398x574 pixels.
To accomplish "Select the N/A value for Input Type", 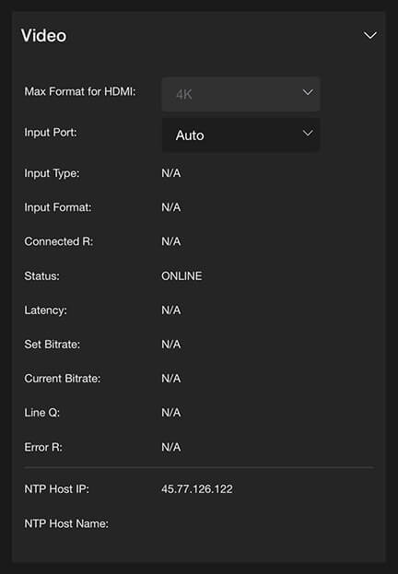I will [171, 173].
